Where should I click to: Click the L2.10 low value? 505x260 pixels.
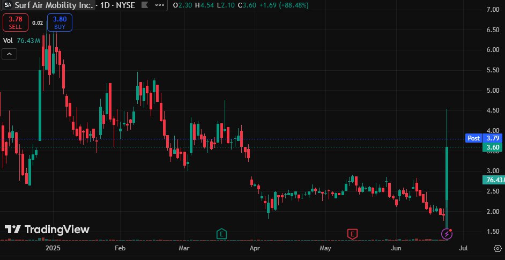225,5
